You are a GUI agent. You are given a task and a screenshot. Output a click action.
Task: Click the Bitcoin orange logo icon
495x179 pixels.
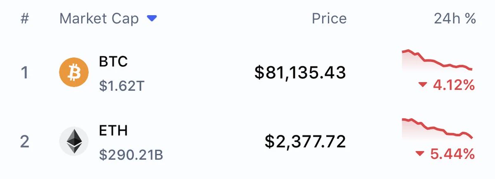click(74, 72)
